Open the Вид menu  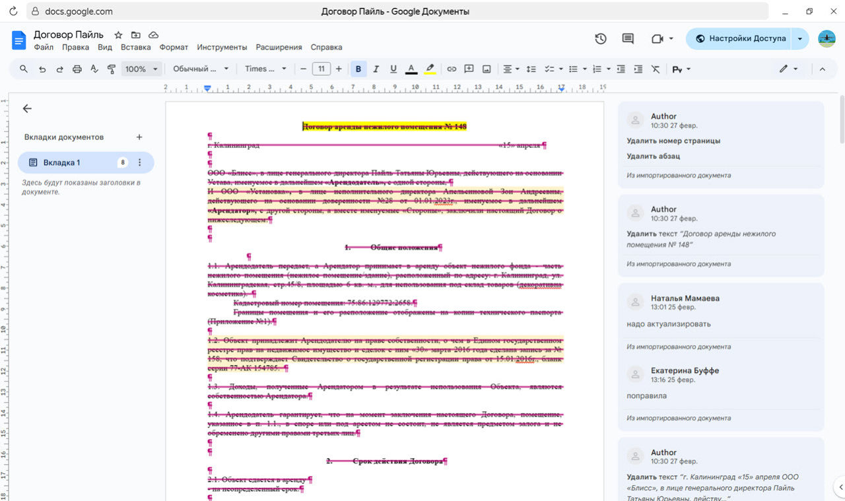click(105, 48)
